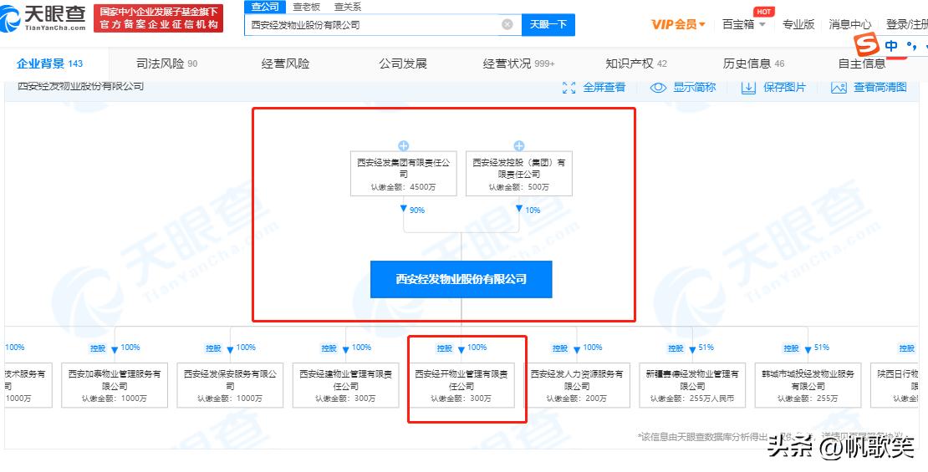Click the 查看高清图 image icon
Image resolution: width=928 pixels, height=472 pixels.
839,88
